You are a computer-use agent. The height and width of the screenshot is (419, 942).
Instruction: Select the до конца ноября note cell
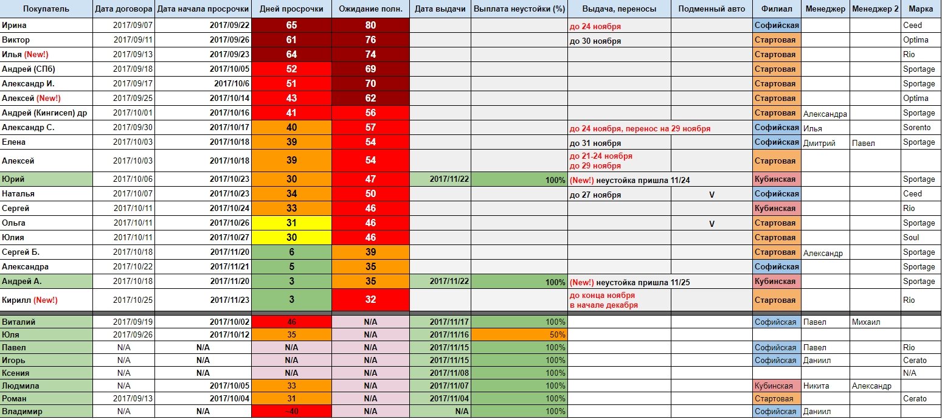[x=619, y=300]
